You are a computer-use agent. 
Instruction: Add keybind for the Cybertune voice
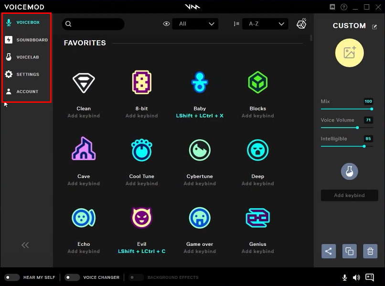coord(200,184)
